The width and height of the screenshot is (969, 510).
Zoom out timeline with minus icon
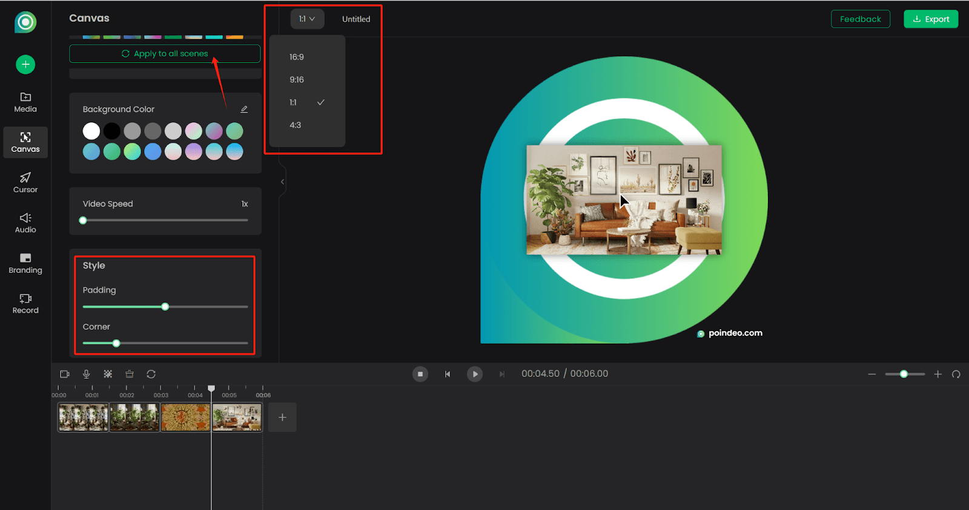click(x=872, y=374)
